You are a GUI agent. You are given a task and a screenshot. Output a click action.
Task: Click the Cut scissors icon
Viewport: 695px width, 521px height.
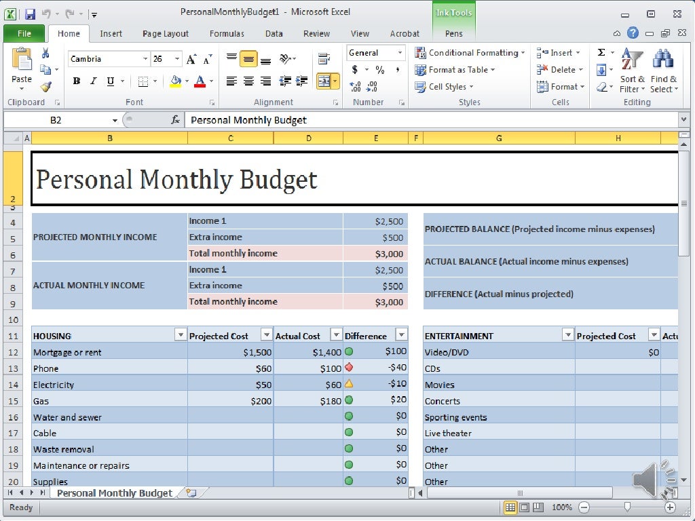pyautogui.click(x=45, y=53)
